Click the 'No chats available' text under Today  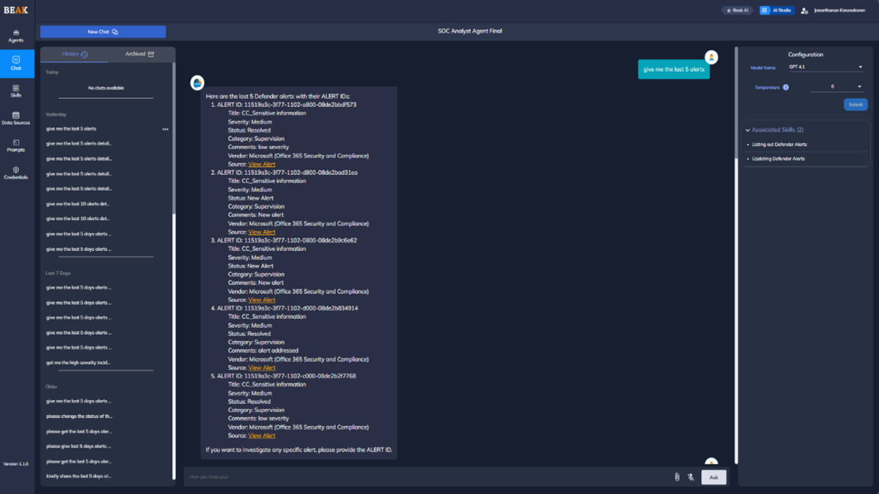click(x=106, y=89)
